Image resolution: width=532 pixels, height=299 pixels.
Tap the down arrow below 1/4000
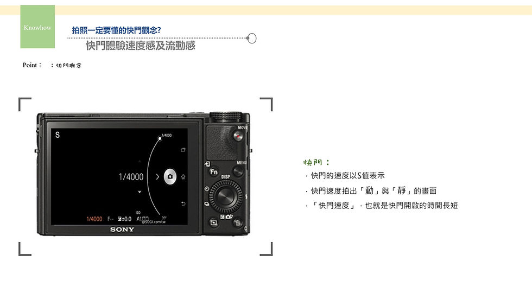(140, 192)
